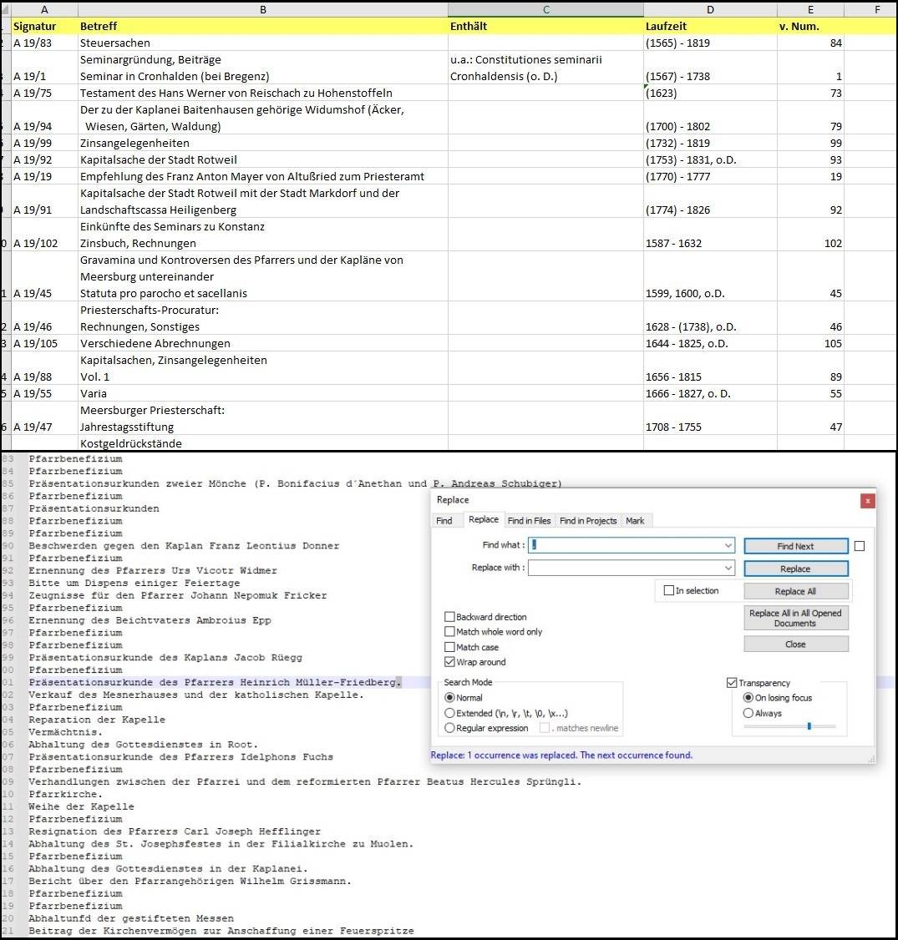Image resolution: width=898 pixels, height=940 pixels.
Task: Close the Replace dialog with the red X
Action: (x=867, y=501)
